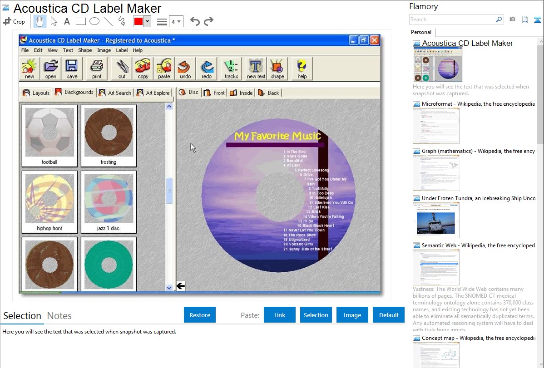Choose the football background thumbnail
The height and width of the screenshot is (368, 544).
pyautogui.click(x=49, y=136)
